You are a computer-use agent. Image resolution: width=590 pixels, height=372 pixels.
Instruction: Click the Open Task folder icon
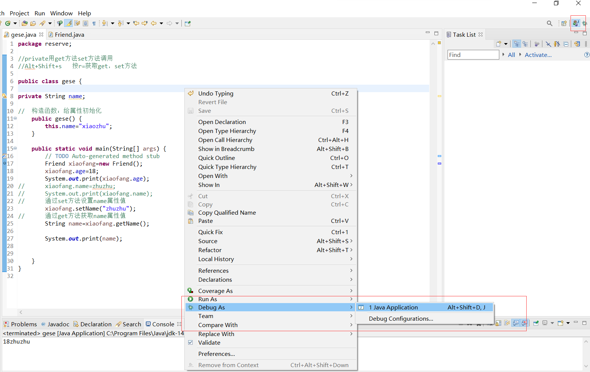point(33,23)
